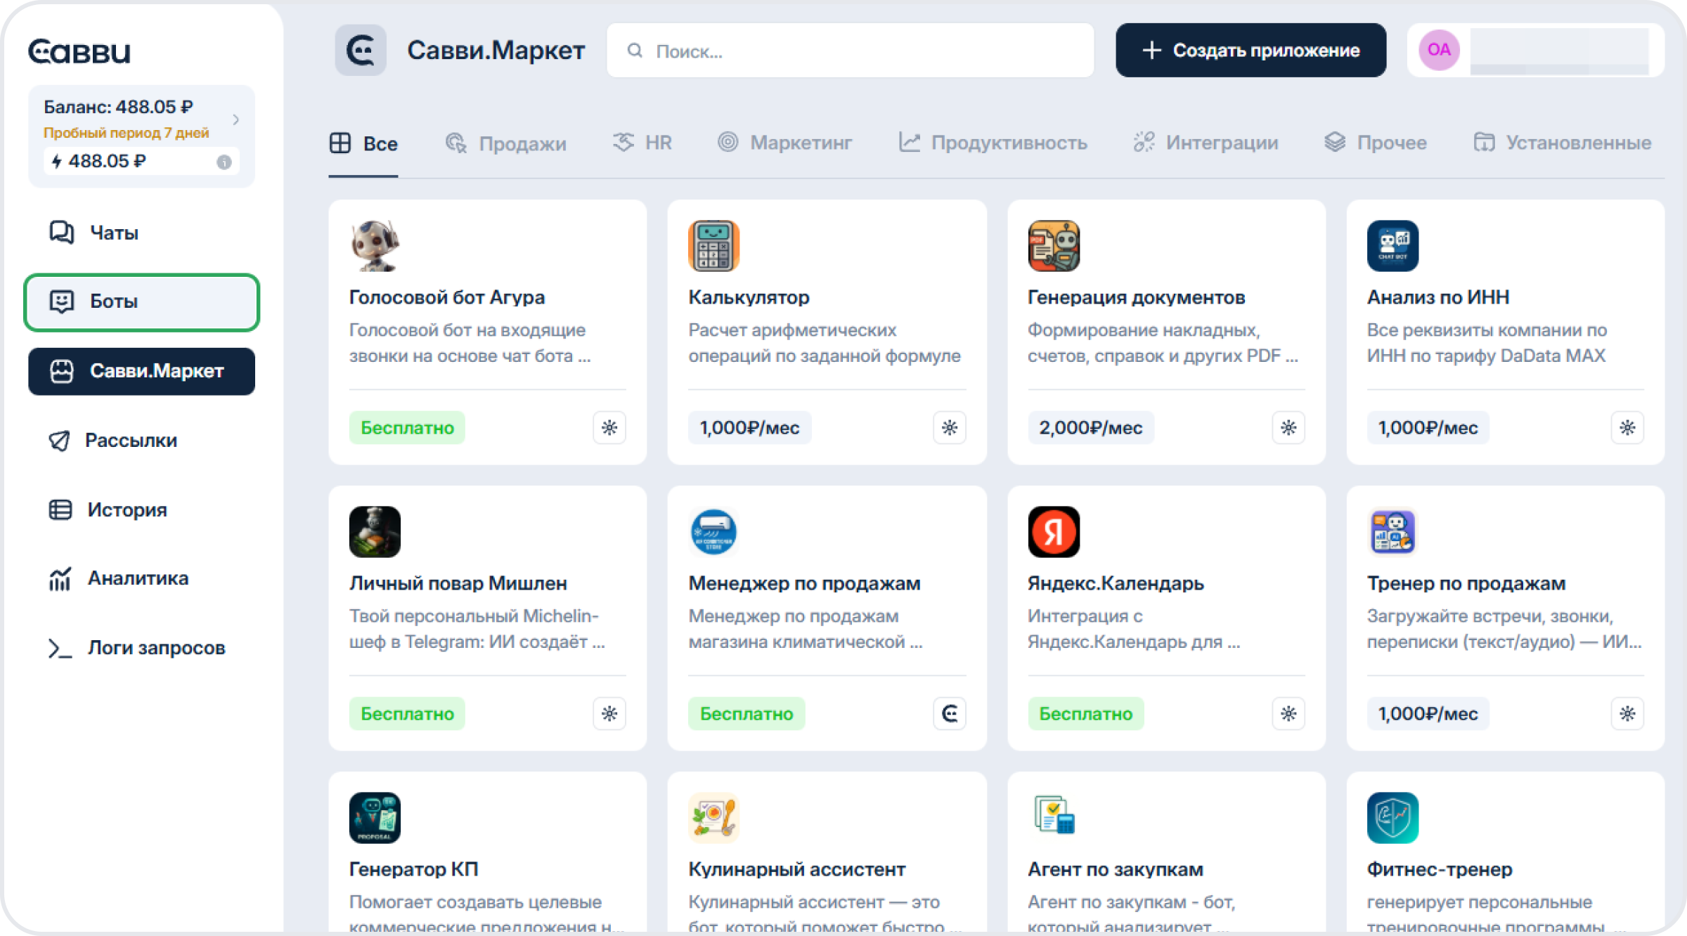Open Рассылки in the sidebar

[x=130, y=441]
